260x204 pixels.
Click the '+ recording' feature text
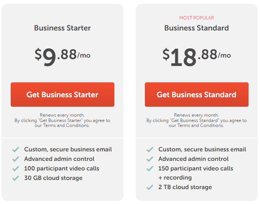point(175,178)
